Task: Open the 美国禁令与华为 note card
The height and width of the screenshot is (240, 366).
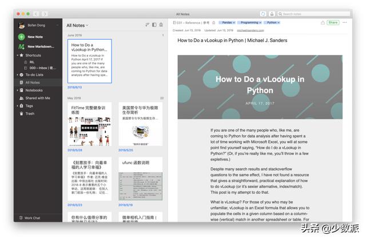Action: pos(141,124)
